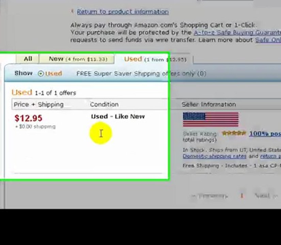Open the Domestic shipping rates link
This screenshot has height=245, width=281.
215,156
